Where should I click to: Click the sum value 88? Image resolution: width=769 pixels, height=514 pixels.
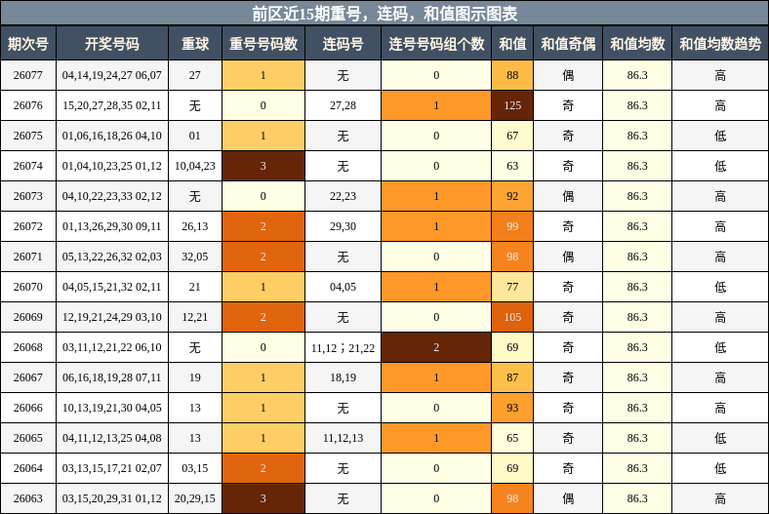pyautogui.click(x=512, y=75)
